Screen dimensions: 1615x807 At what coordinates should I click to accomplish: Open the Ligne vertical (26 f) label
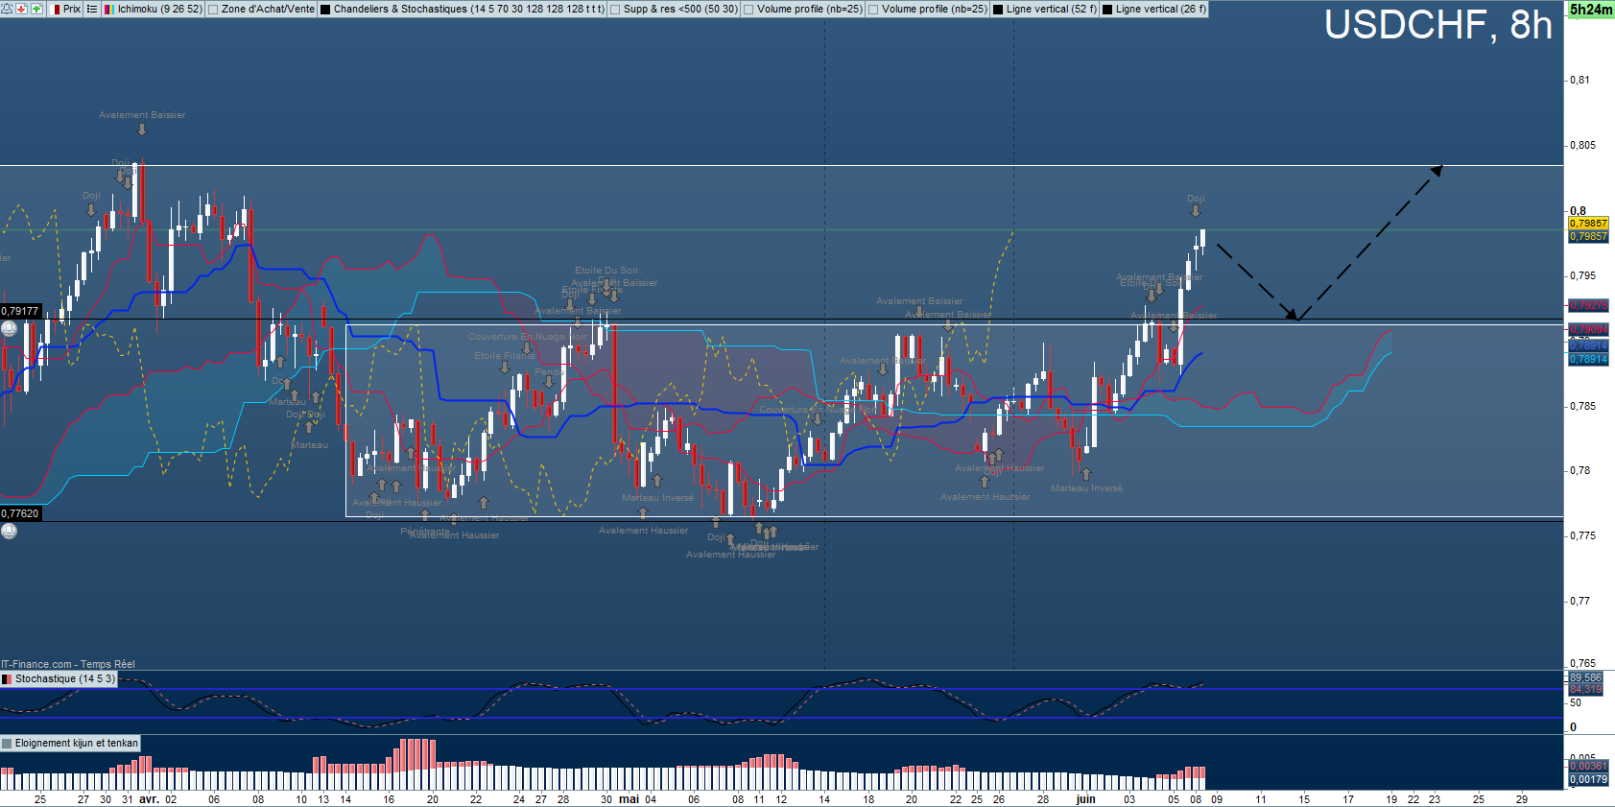(1160, 10)
